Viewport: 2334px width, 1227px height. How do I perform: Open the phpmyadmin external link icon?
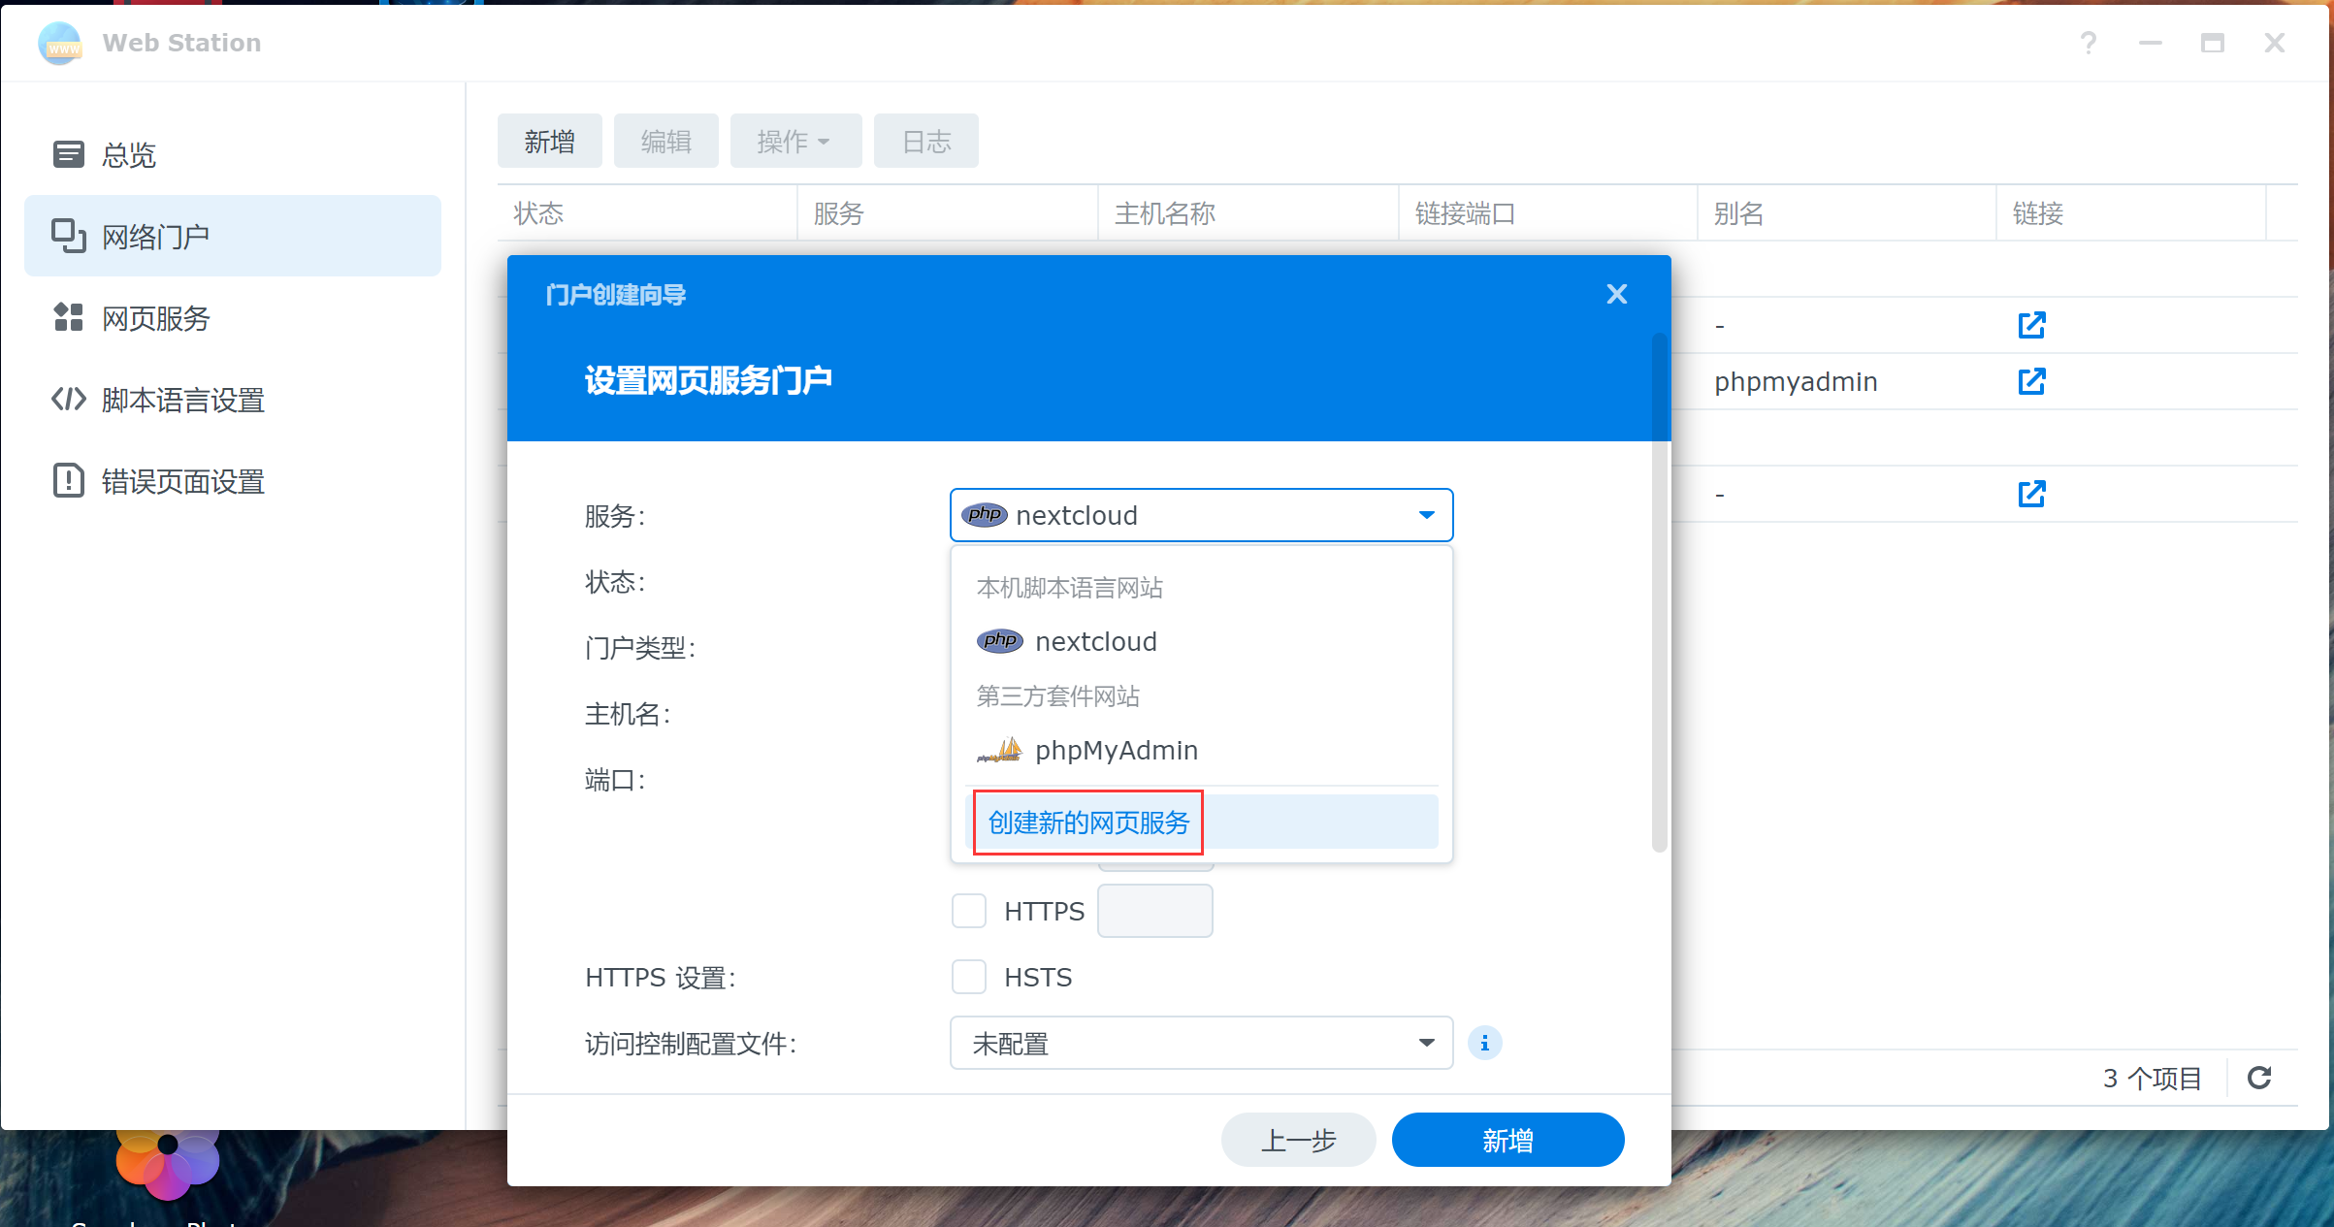click(2031, 381)
